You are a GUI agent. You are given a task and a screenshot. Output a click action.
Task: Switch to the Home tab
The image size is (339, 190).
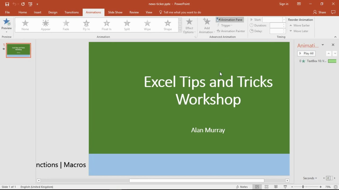pyautogui.click(x=23, y=12)
